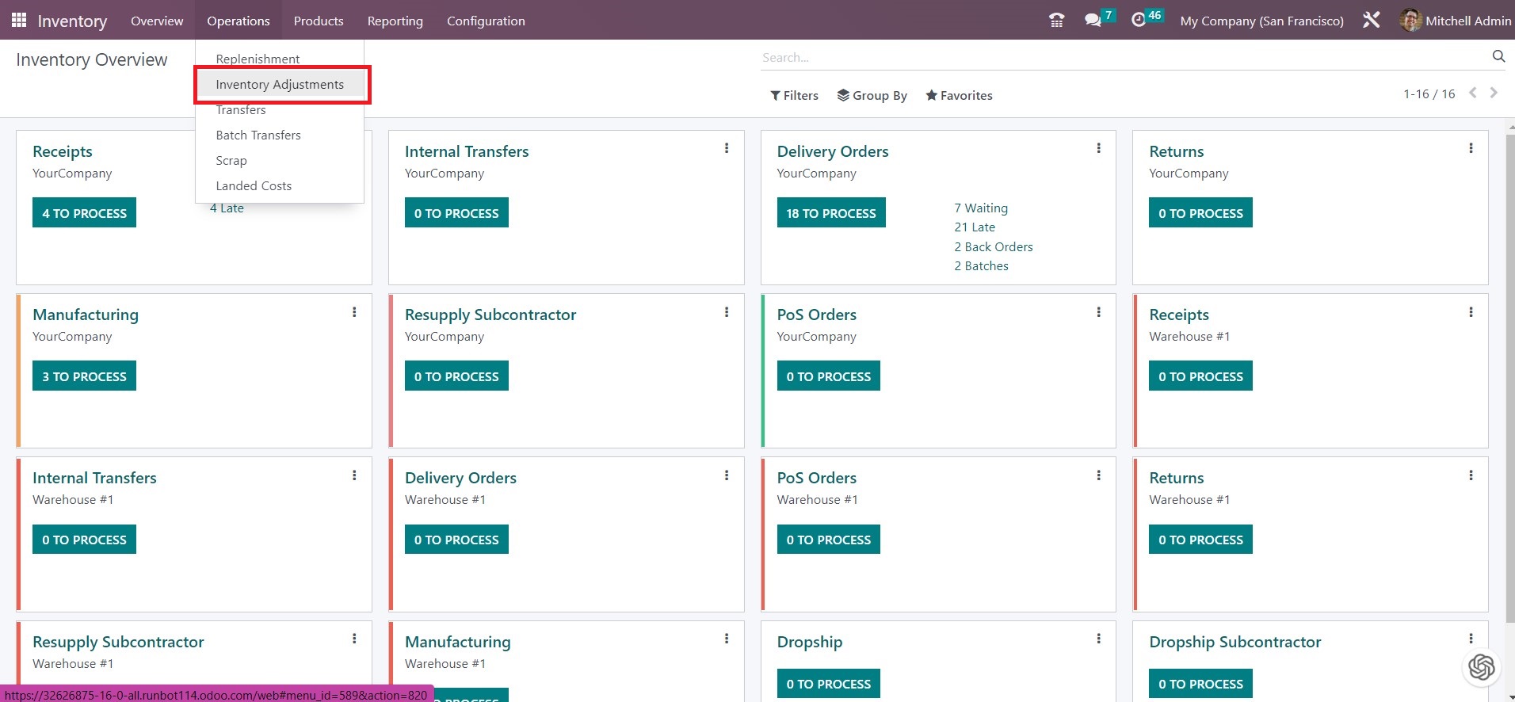Viewport: 1515px width, 702px height.
Task: Open Resupply Subcontractor YourCompany card title
Action: point(490,315)
